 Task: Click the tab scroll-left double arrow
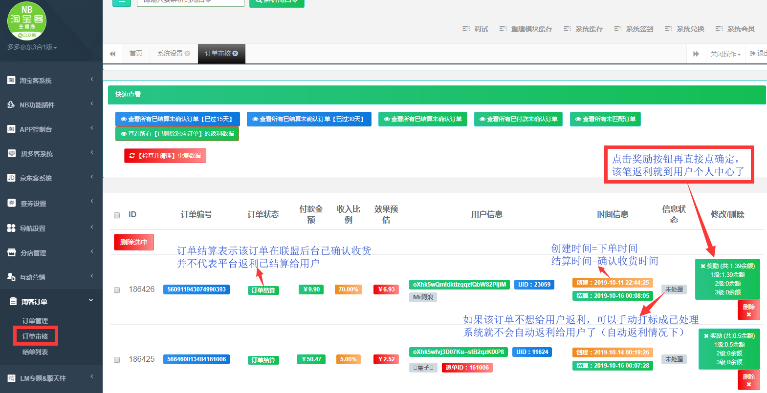112,54
